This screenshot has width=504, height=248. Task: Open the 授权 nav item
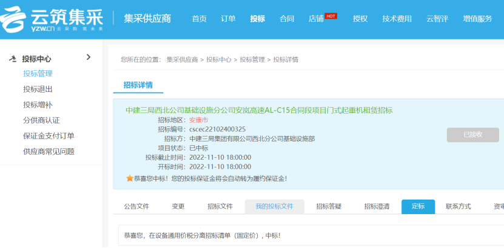[x=360, y=19]
